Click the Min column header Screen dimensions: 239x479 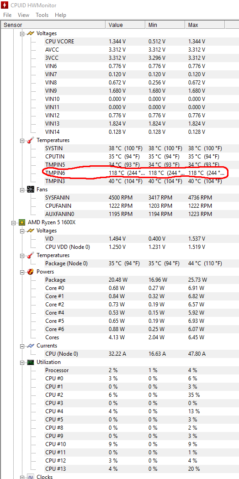165,25
